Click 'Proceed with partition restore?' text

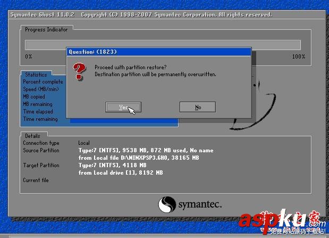[131, 67]
